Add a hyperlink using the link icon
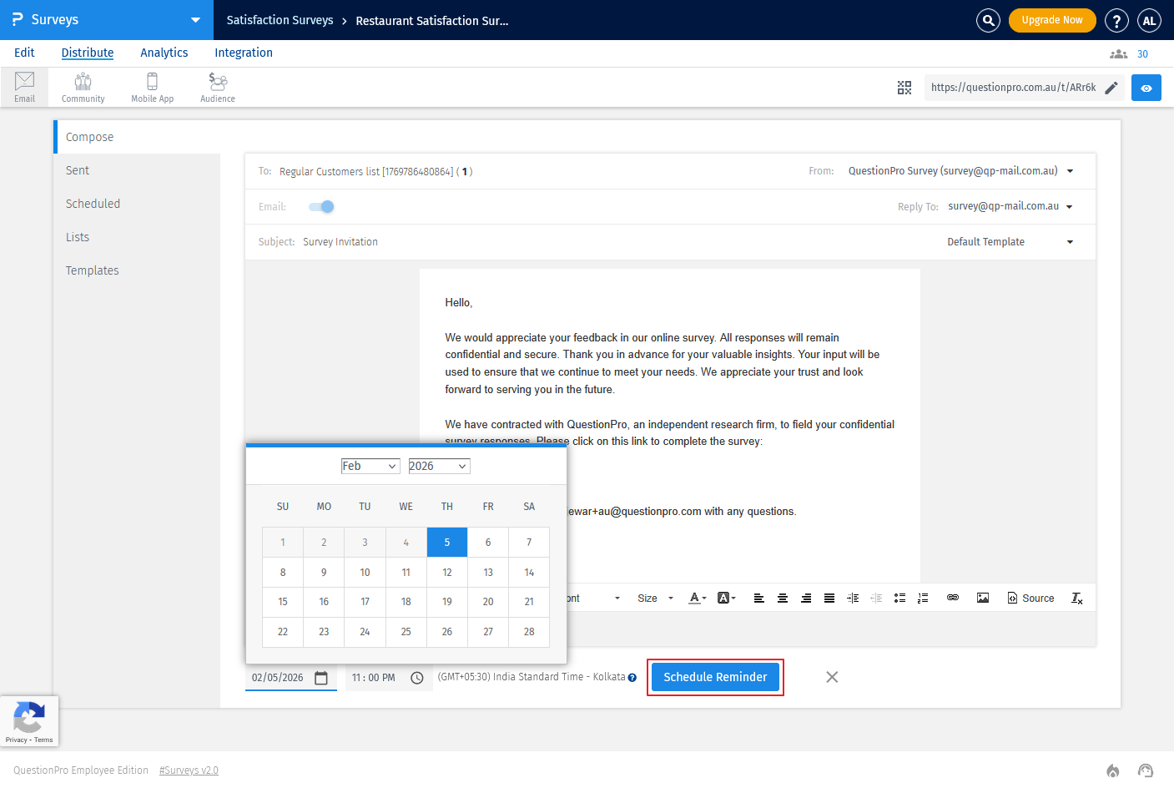 tap(953, 598)
